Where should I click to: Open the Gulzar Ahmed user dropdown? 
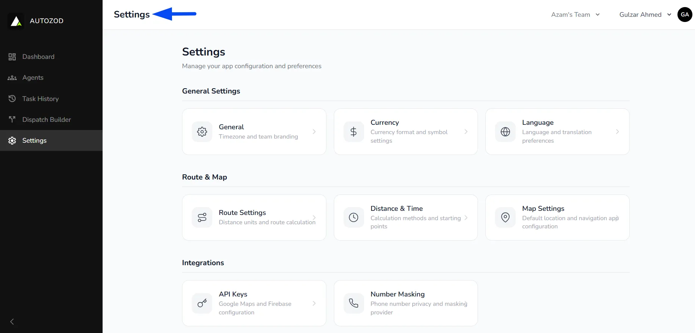[645, 15]
